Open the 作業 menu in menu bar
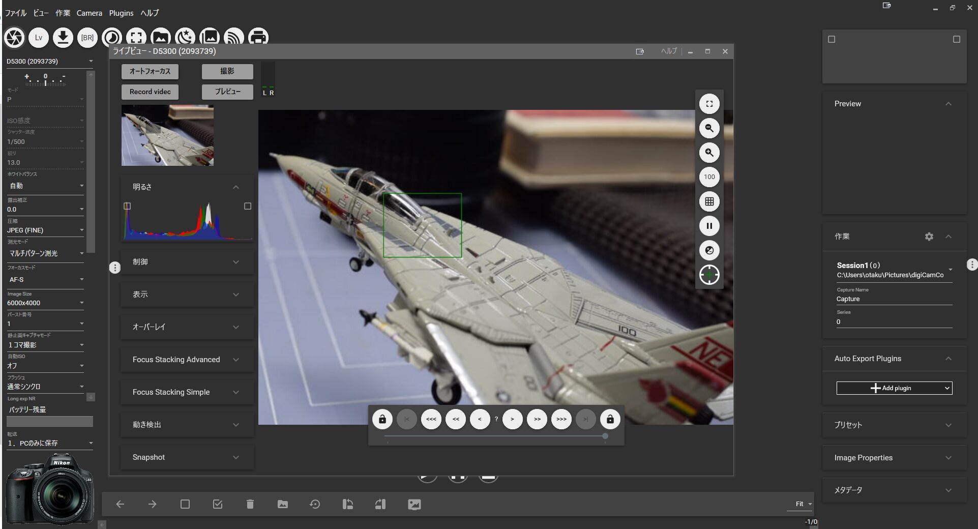The image size is (978, 529). [x=63, y=13]
